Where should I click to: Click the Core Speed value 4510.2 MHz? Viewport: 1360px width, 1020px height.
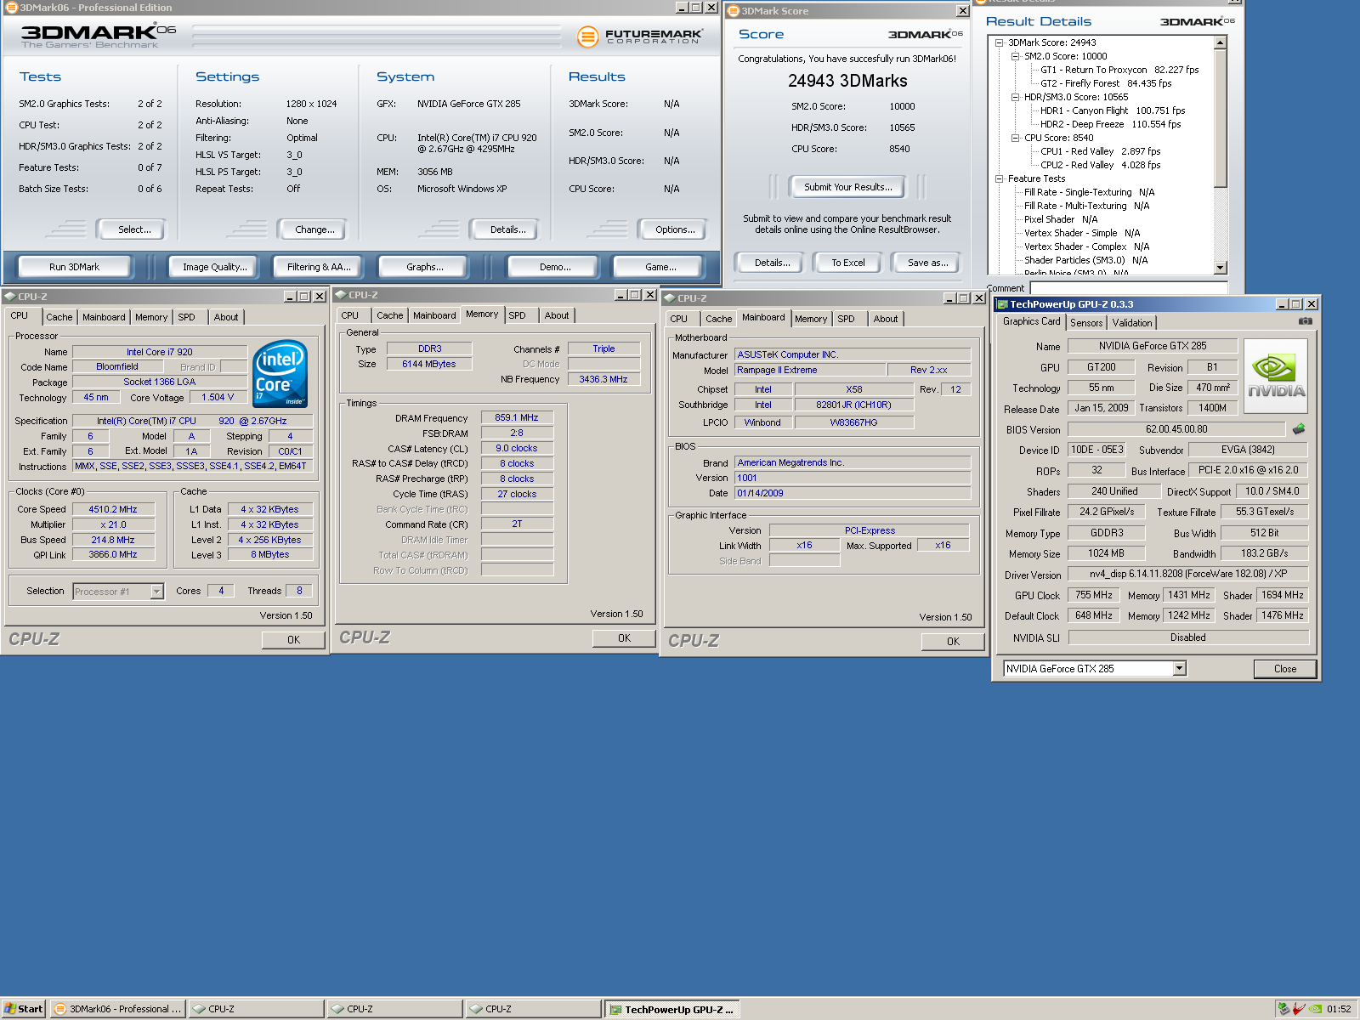point(113,510)
